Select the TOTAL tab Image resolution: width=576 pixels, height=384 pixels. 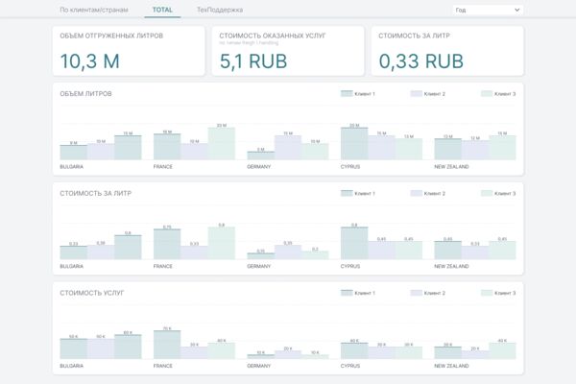(x=162, y=10)
